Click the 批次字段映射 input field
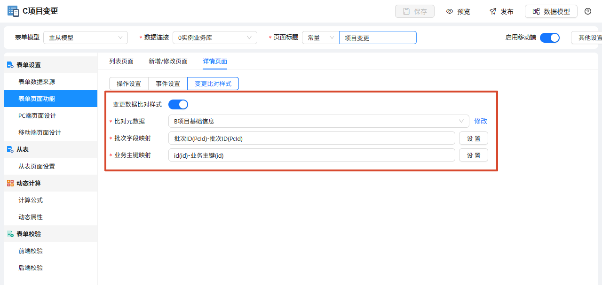602x285 pixels. pyautogui.click(x=312, y=138)
